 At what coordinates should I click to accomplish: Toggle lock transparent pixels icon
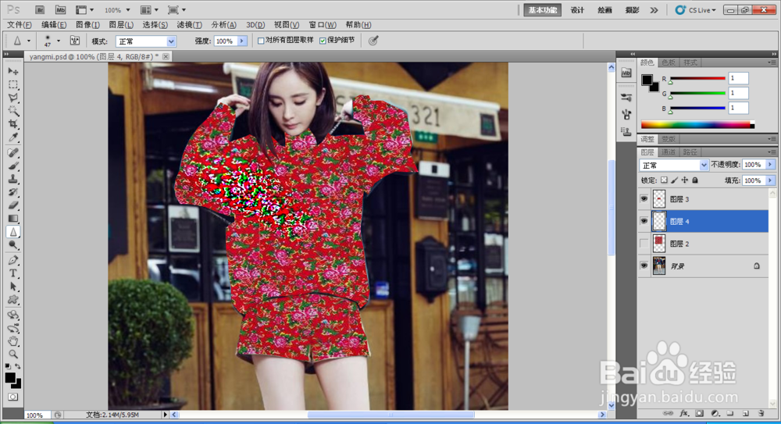pyautogui.click(x=664, y=180)
